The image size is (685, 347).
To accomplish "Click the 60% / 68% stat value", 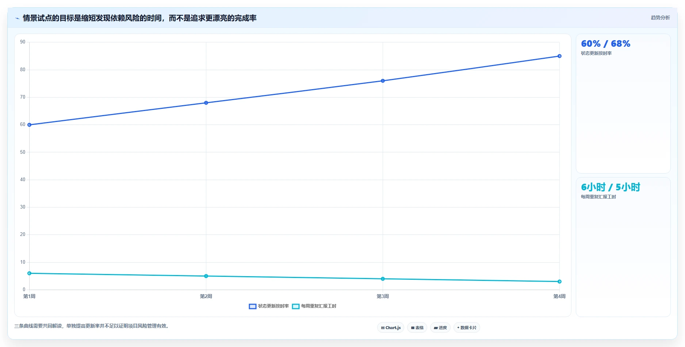I will click(605, 44).
